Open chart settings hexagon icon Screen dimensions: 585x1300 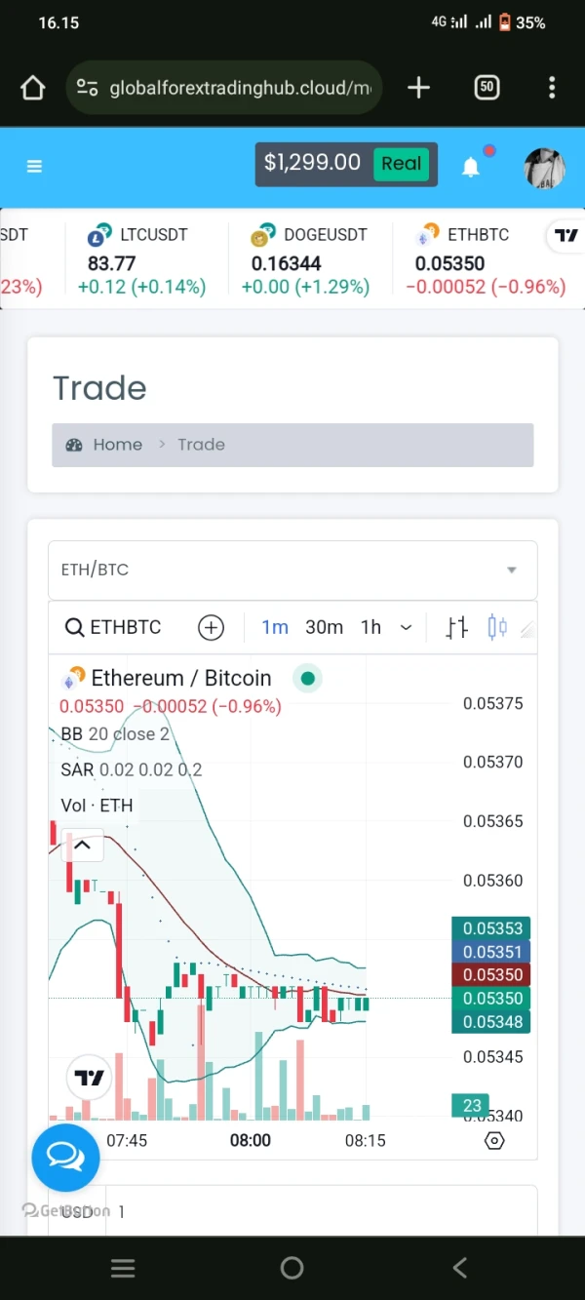494,1140
